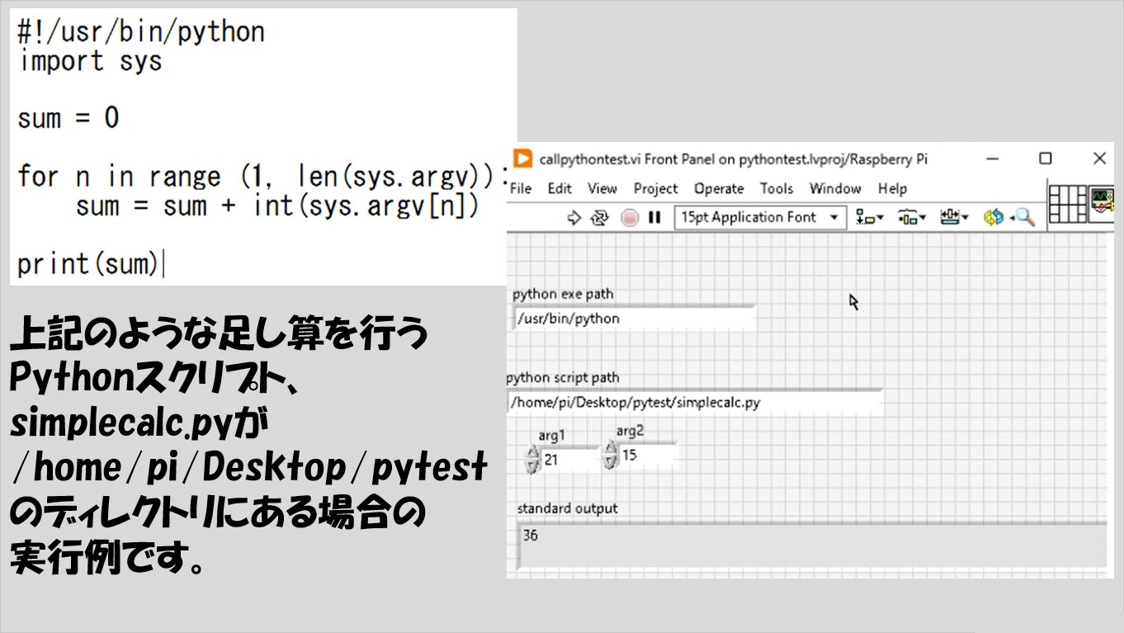This screenshot has height=633, width=1124.
Task: Open the Reorder objects tool
Action: (x=994, y=218)
